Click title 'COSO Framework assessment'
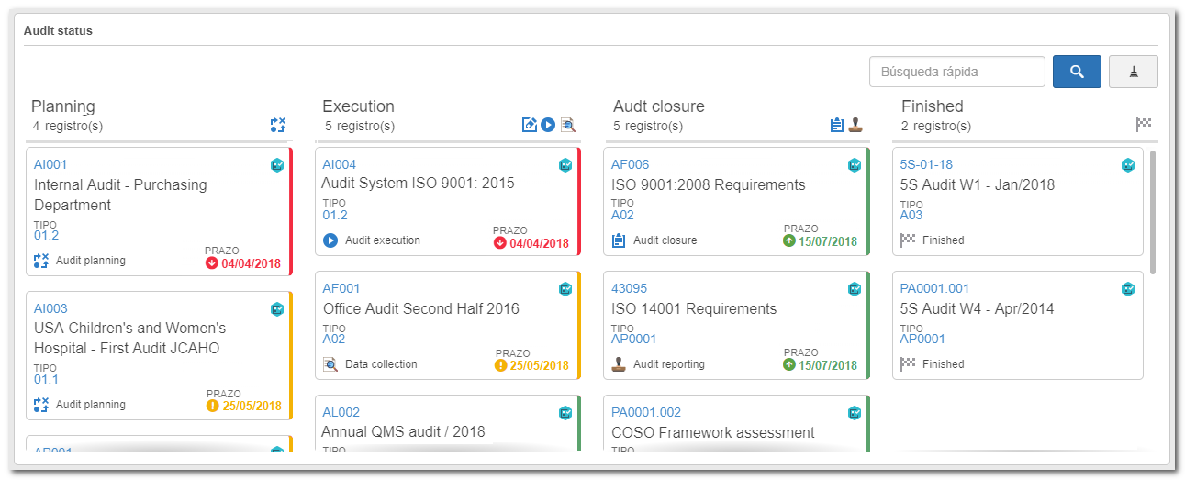This screenshot has width=1185, height=480. pos(713,432)
